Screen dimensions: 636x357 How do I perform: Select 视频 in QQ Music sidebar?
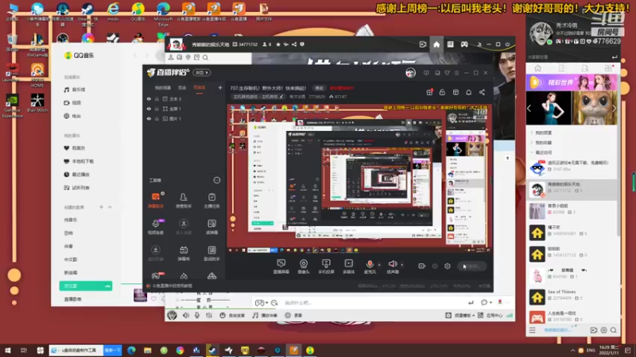point(72,103)
